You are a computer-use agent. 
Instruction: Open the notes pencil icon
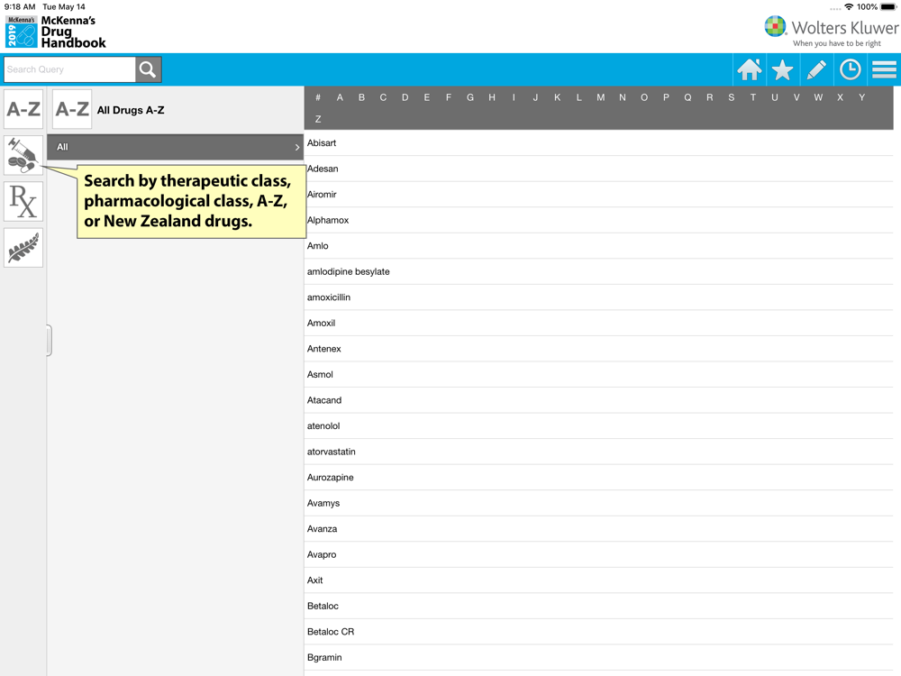pyautogui.click(x=816, y=69)
